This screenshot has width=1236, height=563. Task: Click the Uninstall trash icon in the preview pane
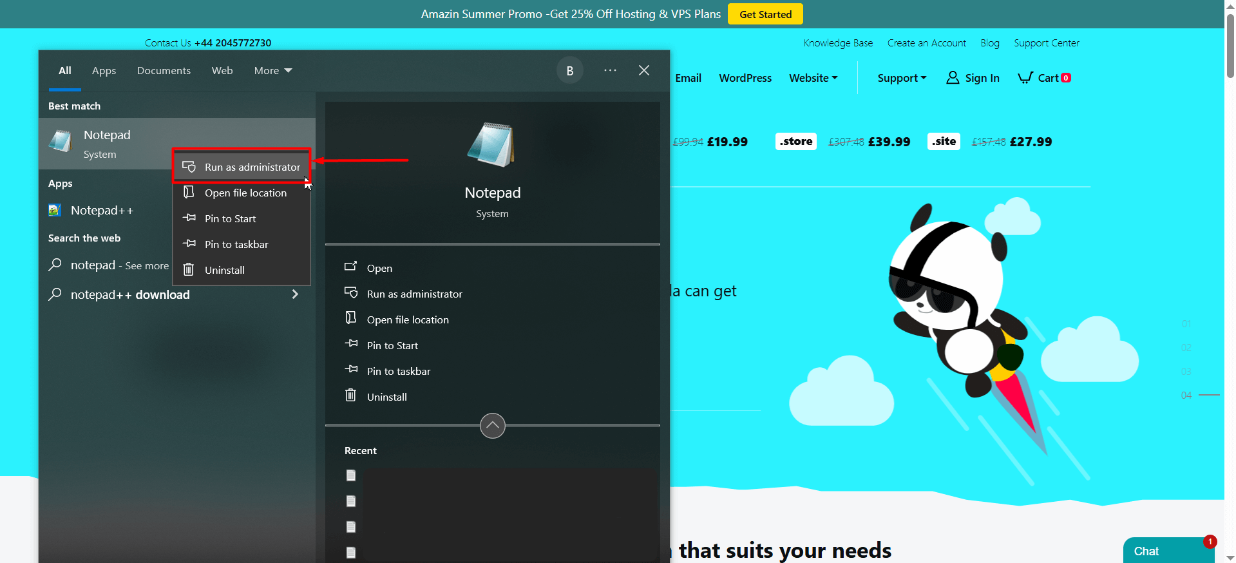pyautogui.click(x=350, y=395)
